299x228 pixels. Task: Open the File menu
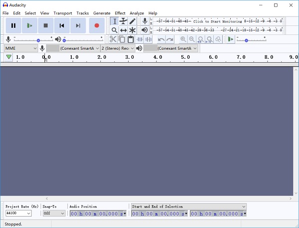5,13
